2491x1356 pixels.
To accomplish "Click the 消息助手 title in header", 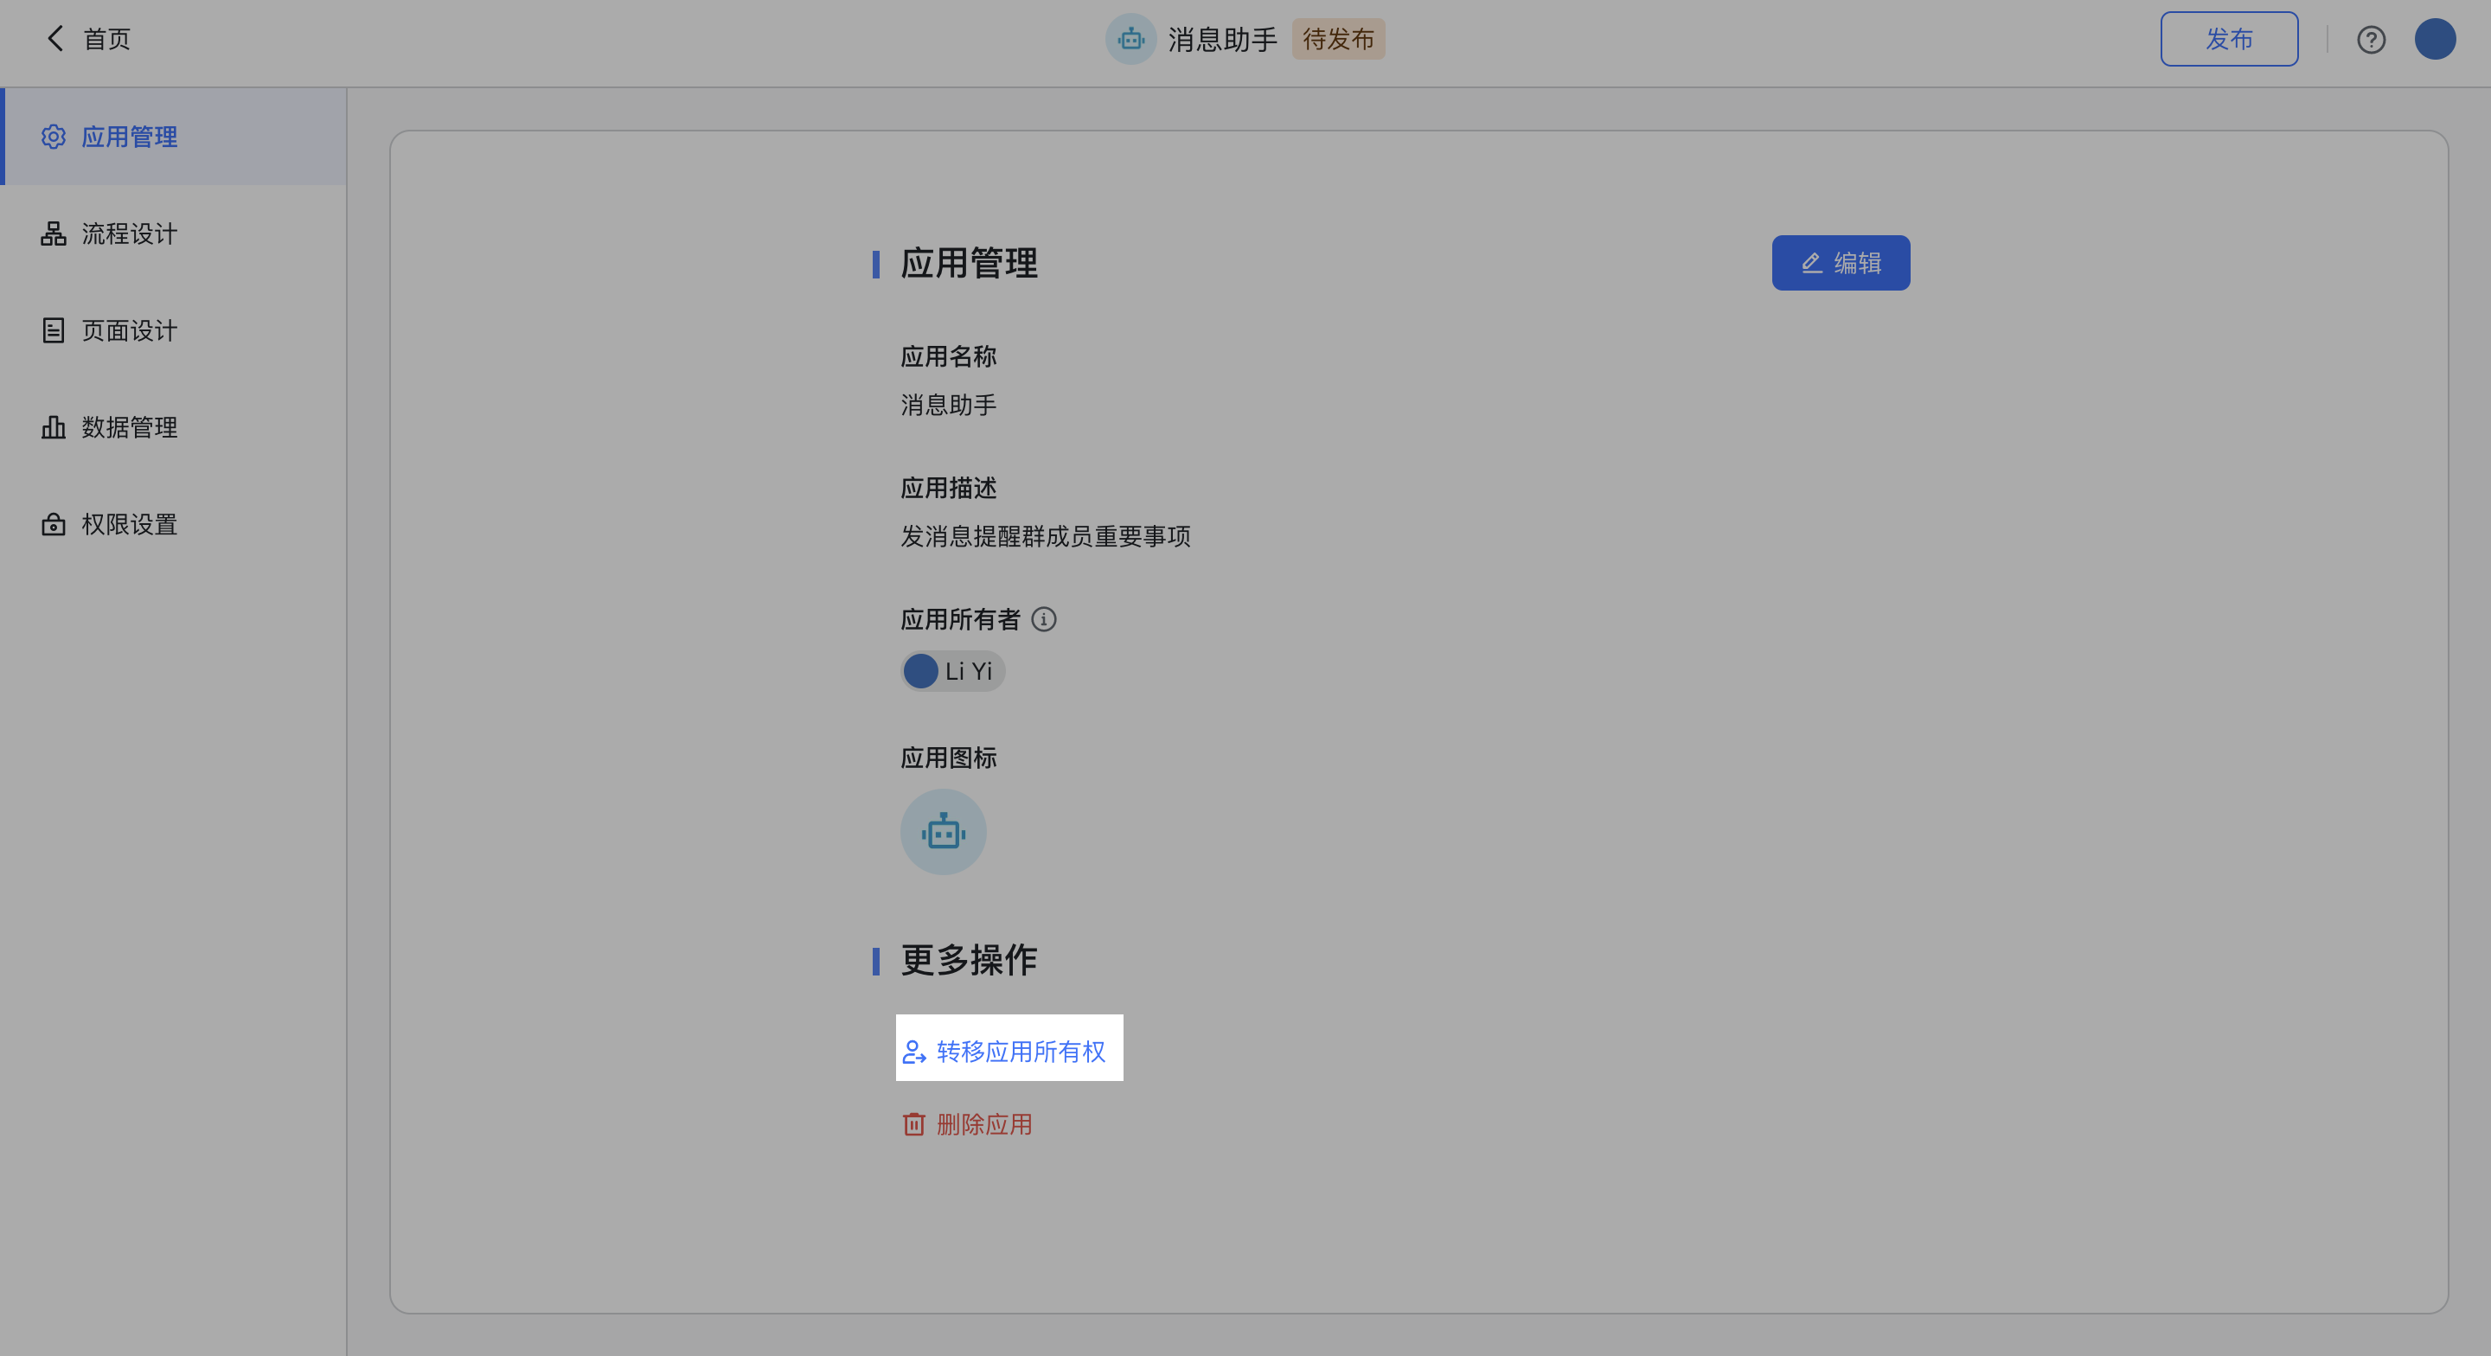I will pos(1222,40).
